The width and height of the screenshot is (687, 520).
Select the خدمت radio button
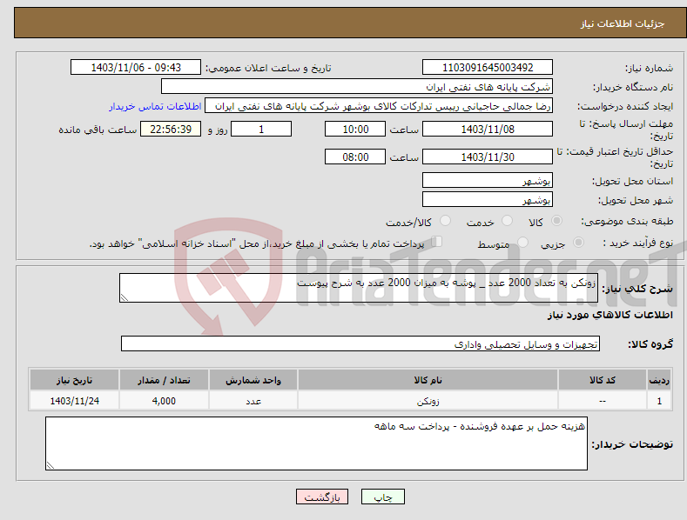point(507,221)
